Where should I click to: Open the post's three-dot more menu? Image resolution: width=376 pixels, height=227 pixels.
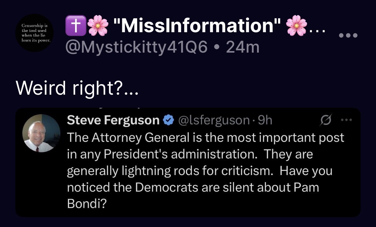(348, 35)
